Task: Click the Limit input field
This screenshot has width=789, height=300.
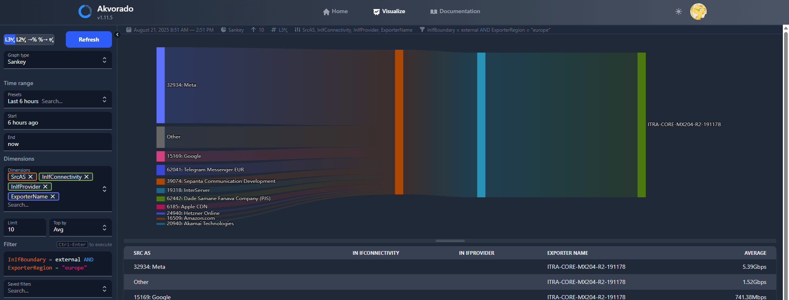Action: pos(25,229)
